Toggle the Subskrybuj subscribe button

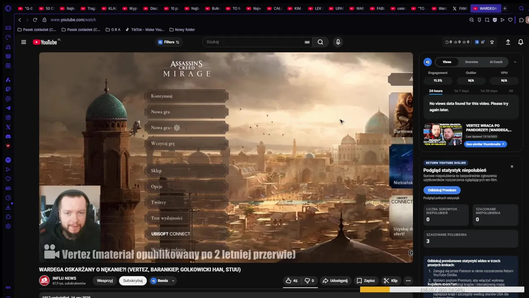(133, 281)
